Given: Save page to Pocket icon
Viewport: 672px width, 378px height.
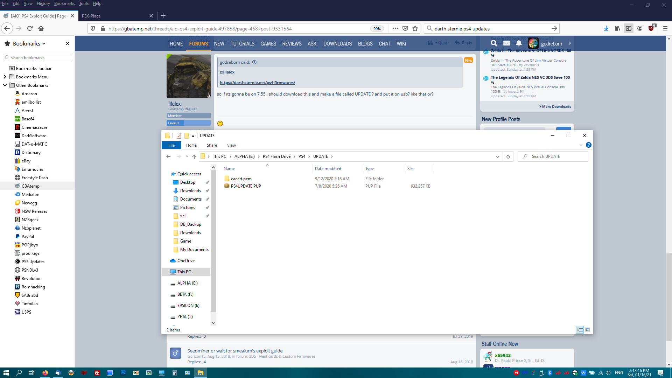Looking at the screenshot, I should [405, 29].
